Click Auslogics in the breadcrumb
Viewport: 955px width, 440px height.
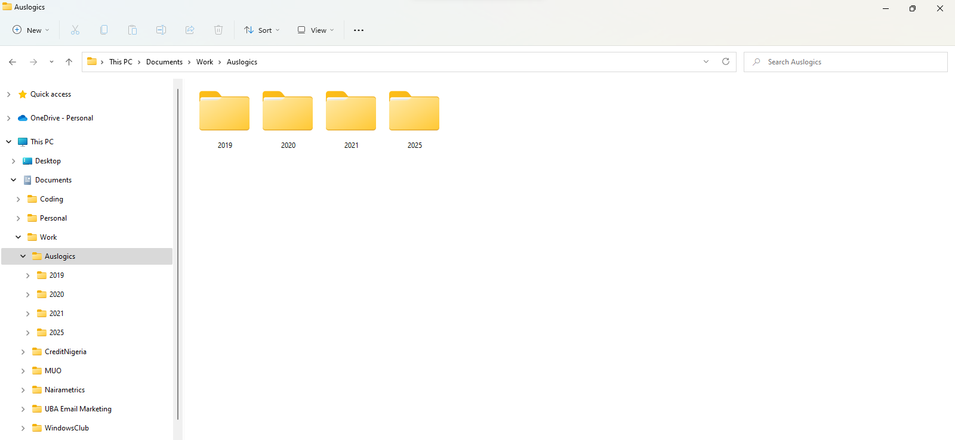[x=242, y=62]
